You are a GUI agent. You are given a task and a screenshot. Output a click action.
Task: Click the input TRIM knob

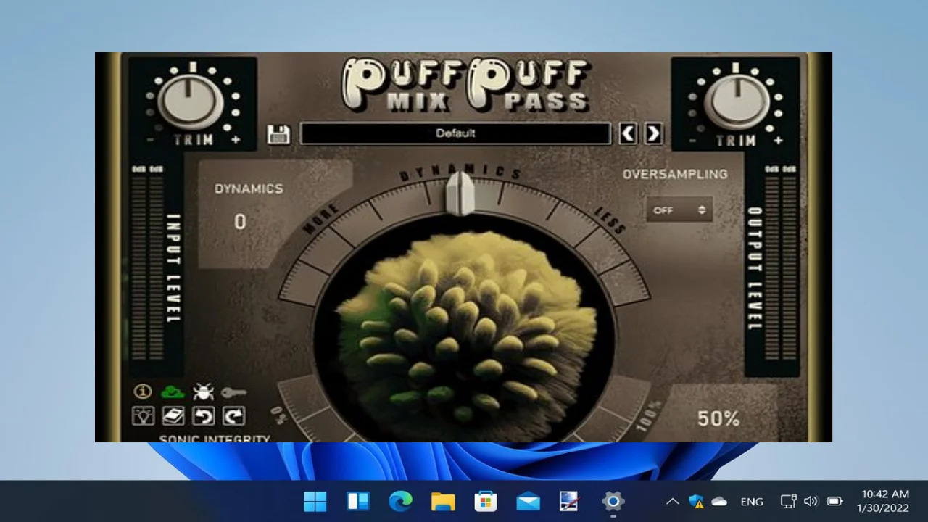pyautogui.click(x=191, y=101)
